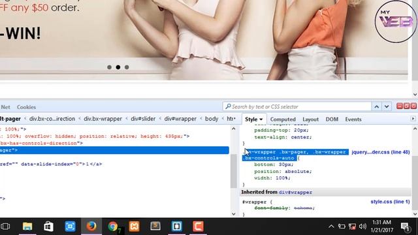Click the bx-has-controls-direction HTML line
The height and width of the screenshot is (235, 418).
41,144
